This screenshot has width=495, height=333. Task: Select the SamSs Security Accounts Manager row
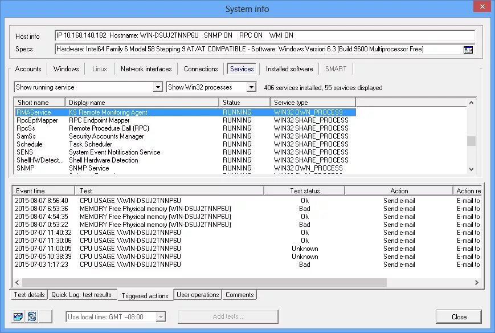(186, 136)
